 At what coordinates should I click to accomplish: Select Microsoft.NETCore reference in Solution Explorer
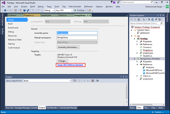(154, 70)
